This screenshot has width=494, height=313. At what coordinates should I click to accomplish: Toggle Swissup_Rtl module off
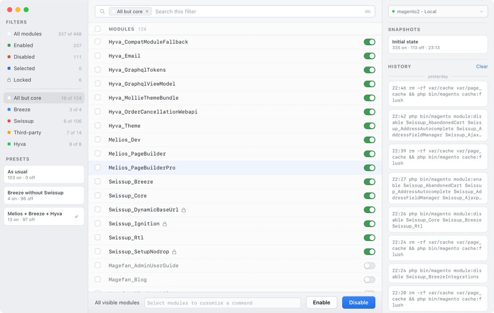point(369,238)
